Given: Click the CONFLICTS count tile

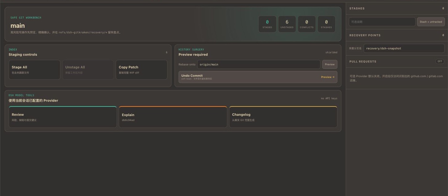Looking at the screenshot, I should click(306, 24).
